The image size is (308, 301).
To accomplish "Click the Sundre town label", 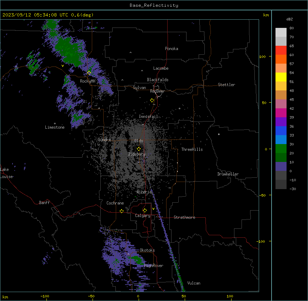I will pyautogui.click(x=104, y=140).
